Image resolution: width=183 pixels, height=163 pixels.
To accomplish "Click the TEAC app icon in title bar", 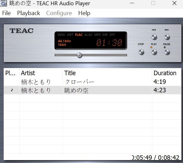I will pyautogui.click(x=3, y=3).
